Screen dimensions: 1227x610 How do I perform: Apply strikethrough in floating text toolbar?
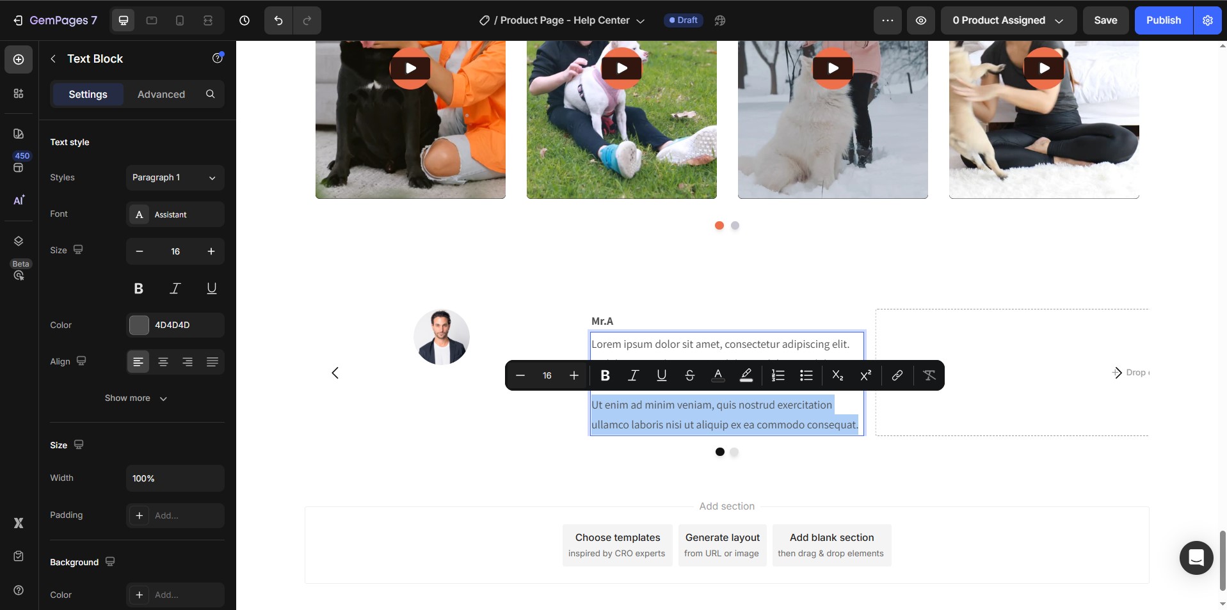[x=689, y=375]
